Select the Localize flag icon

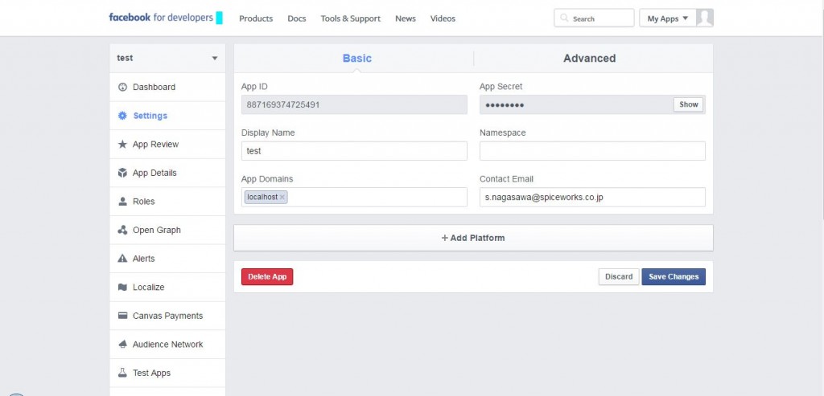click(x=122, y=287)
